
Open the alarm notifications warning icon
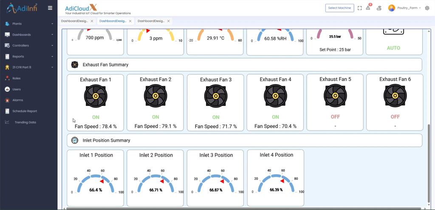(368, 8)
